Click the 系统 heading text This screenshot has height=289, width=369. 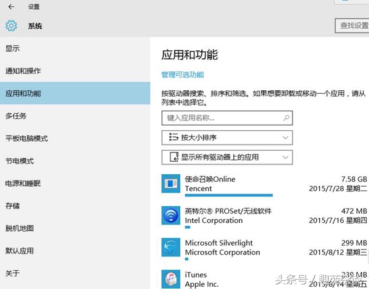(x=35, y=26)
